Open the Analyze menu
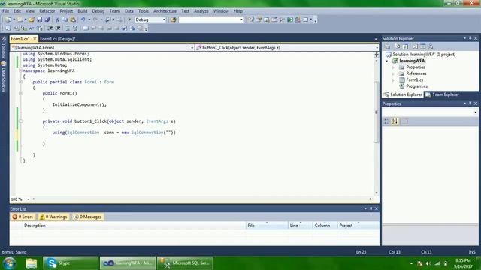Image resolution: width=481 pixels, height=270 pixels. click(x=201, y=11)
